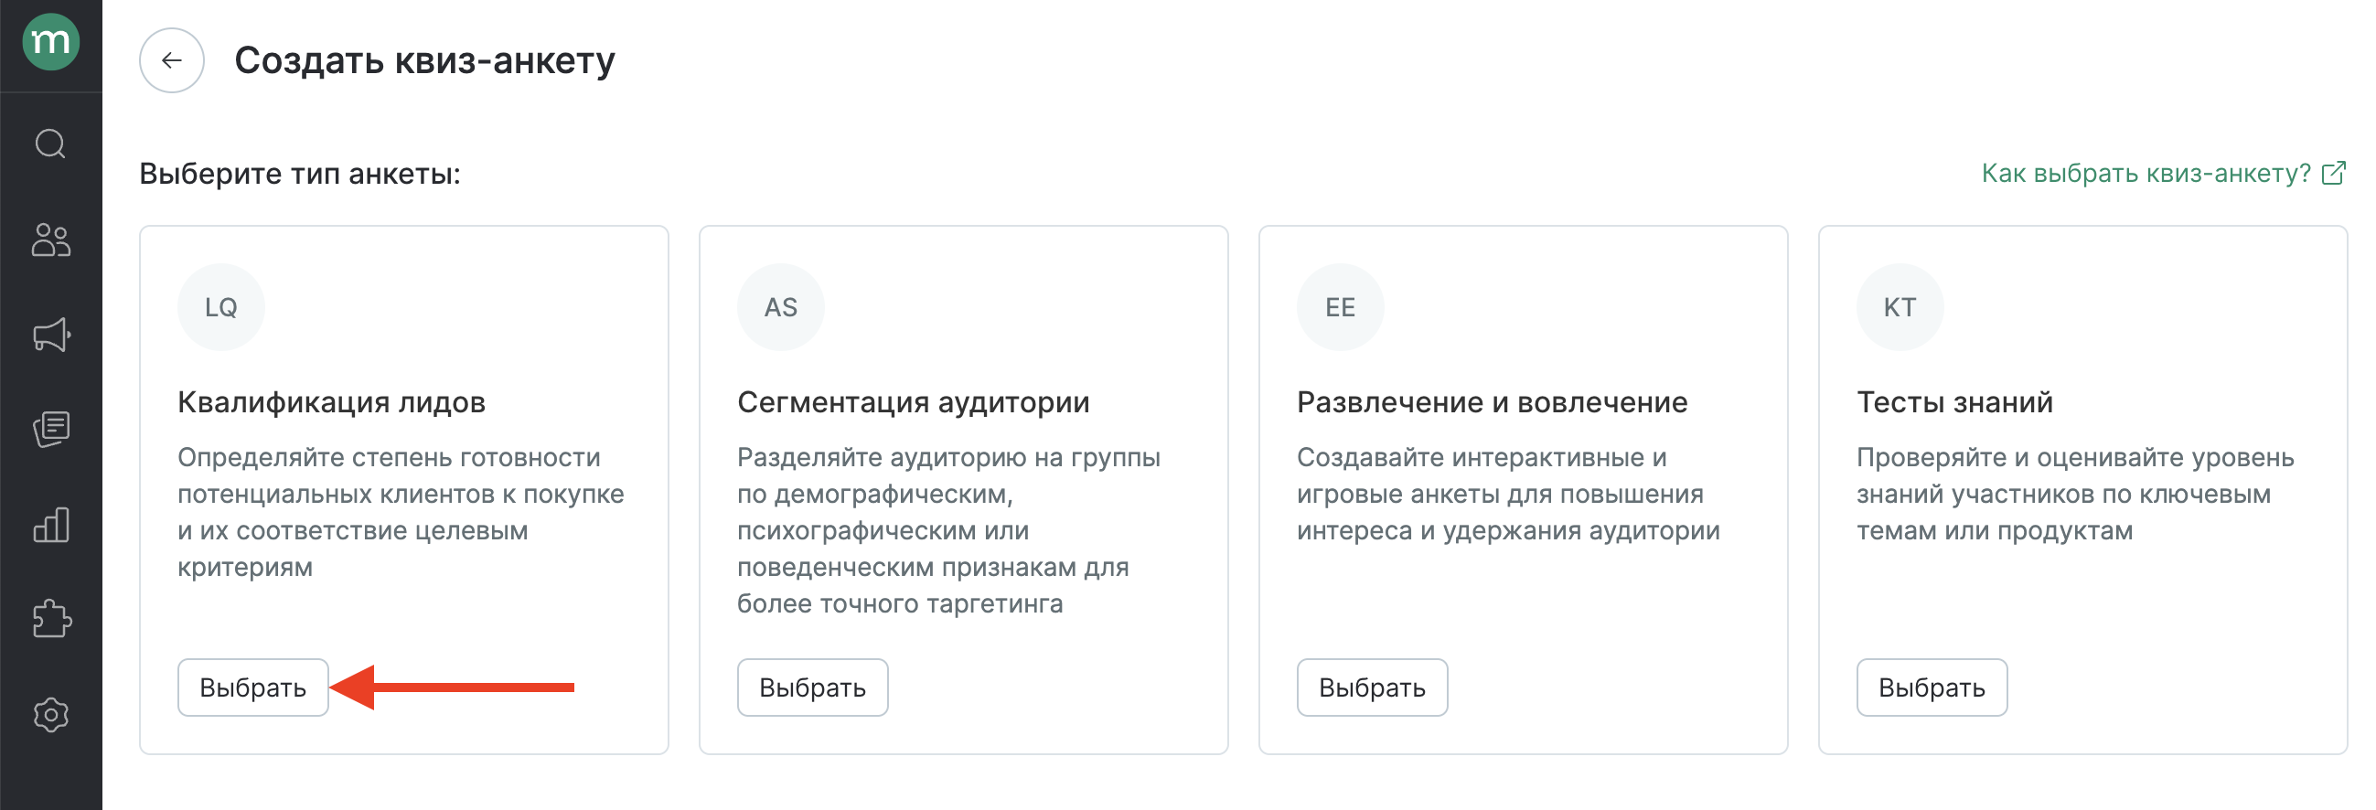Click the 'Тесты знаний' card title
This screenshot has width=2376, height=810.
pos(1954,402)
